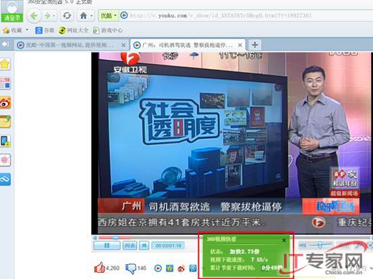The width and height of the screenshot is (373, 279).
Task: Dislike the video with thumbs down 146
Action: coord(136,268)
